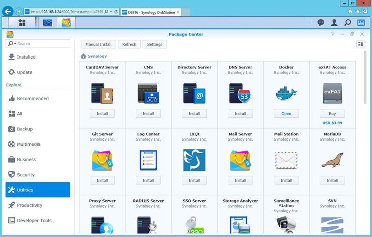Select the Recommended category
Screen dimensions: 372x237
click(x=38, y=98)
